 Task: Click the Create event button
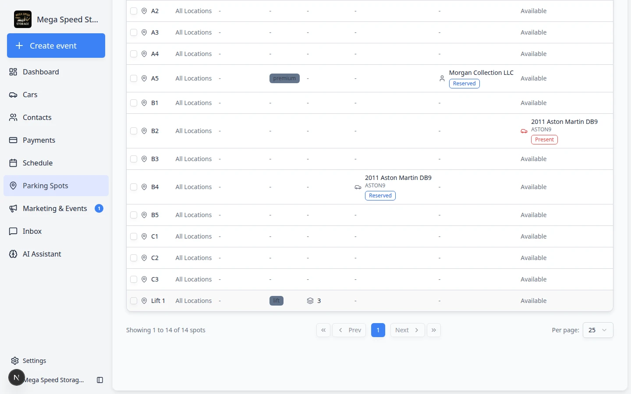coord(56,46)
